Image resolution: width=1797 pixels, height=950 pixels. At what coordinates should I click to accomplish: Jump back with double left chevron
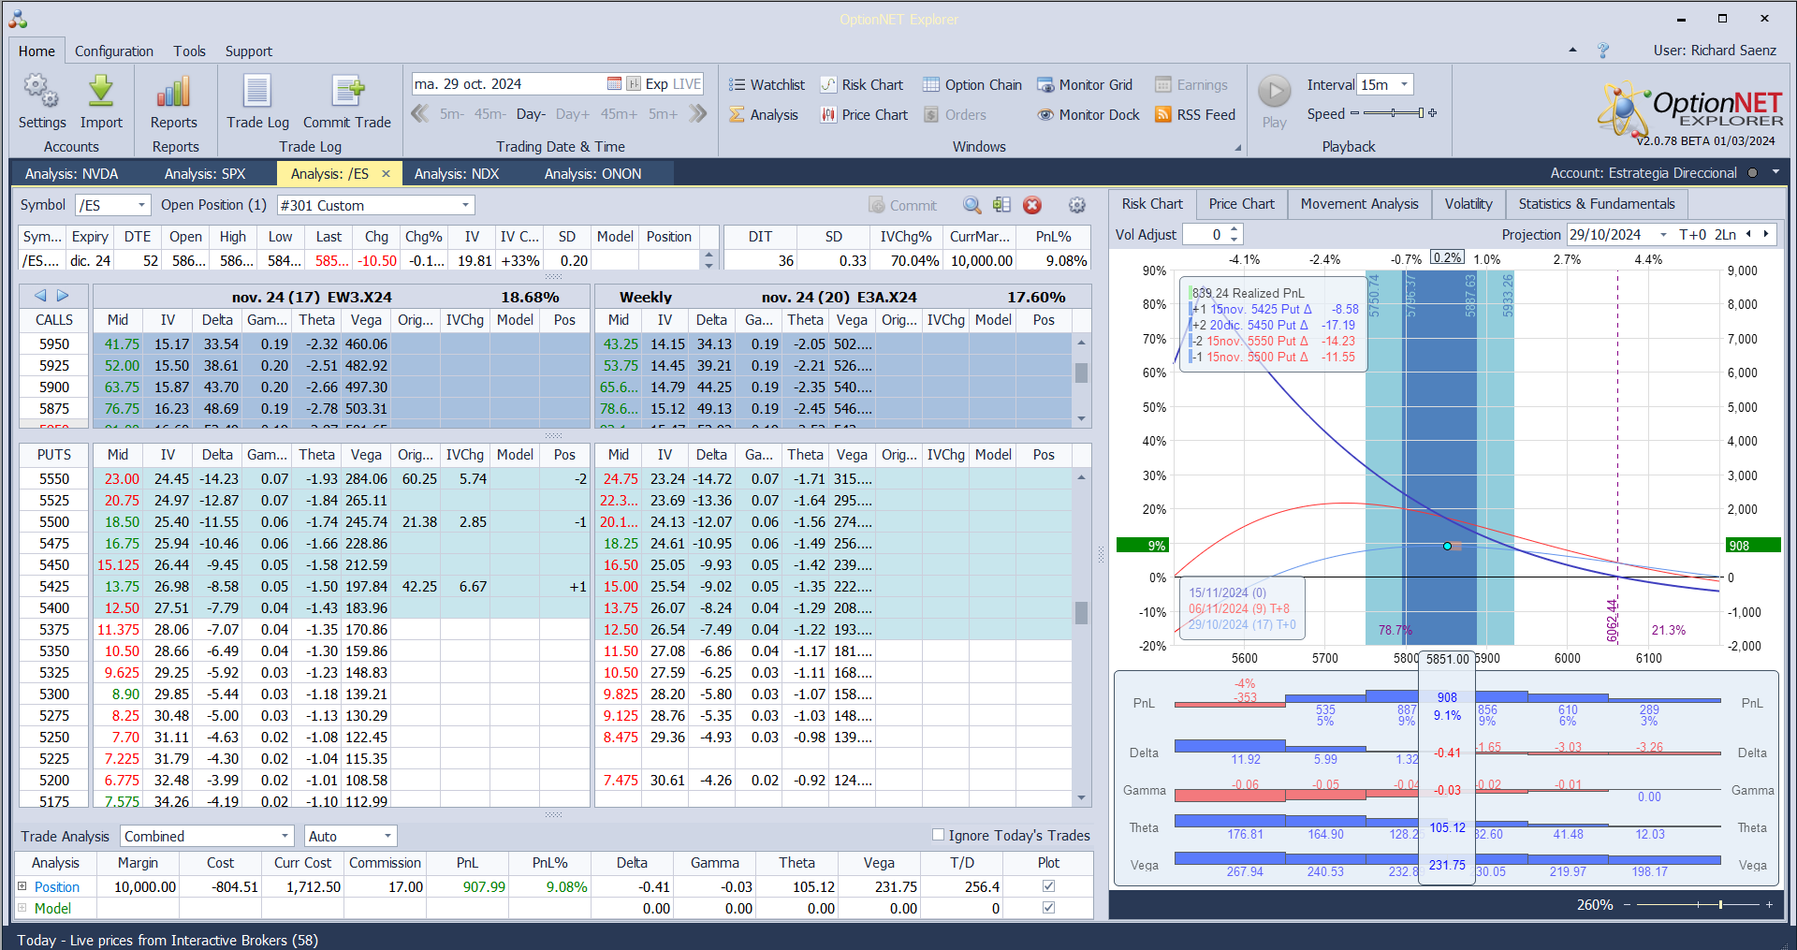coord(420,113)
